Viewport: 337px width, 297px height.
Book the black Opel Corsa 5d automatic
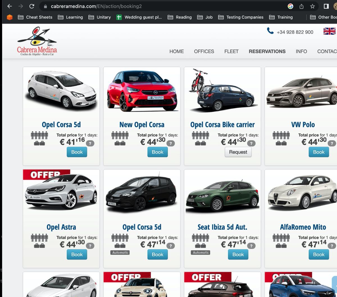tap(158, 254)
